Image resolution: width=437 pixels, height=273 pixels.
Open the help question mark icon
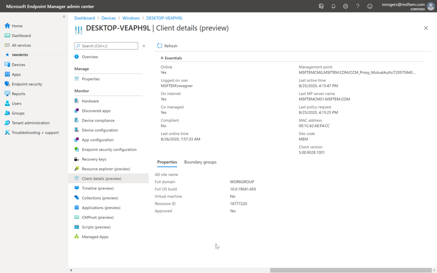pos(357,6)
